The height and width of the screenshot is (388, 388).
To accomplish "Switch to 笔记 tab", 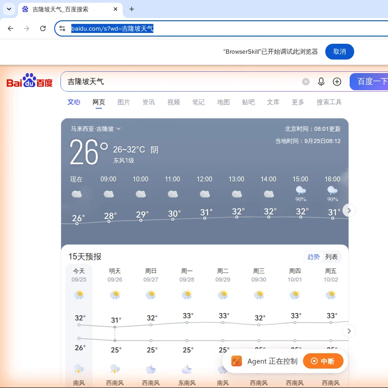I will (199, 102).
